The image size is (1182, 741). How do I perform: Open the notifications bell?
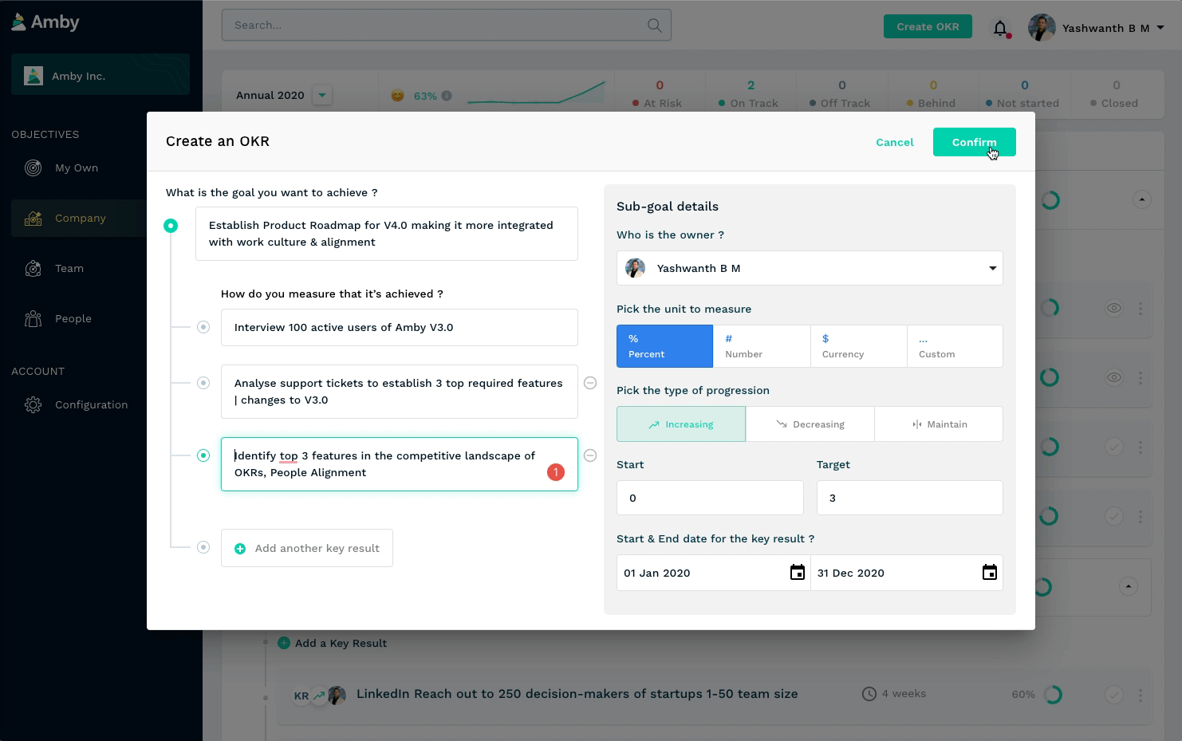(1000, 28)
